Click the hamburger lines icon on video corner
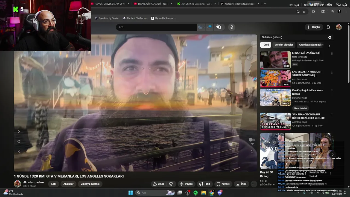 (254, 44)
